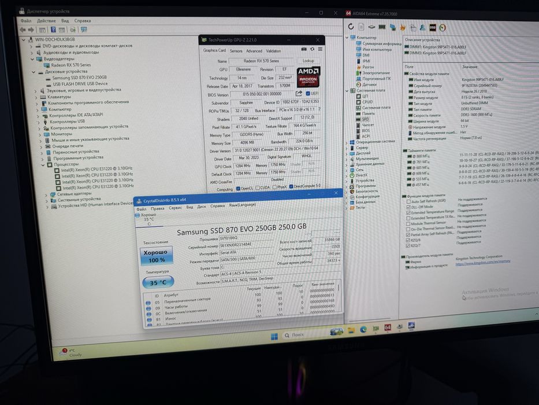Open the AIDA64 report page icon

(x=361, y=27)
